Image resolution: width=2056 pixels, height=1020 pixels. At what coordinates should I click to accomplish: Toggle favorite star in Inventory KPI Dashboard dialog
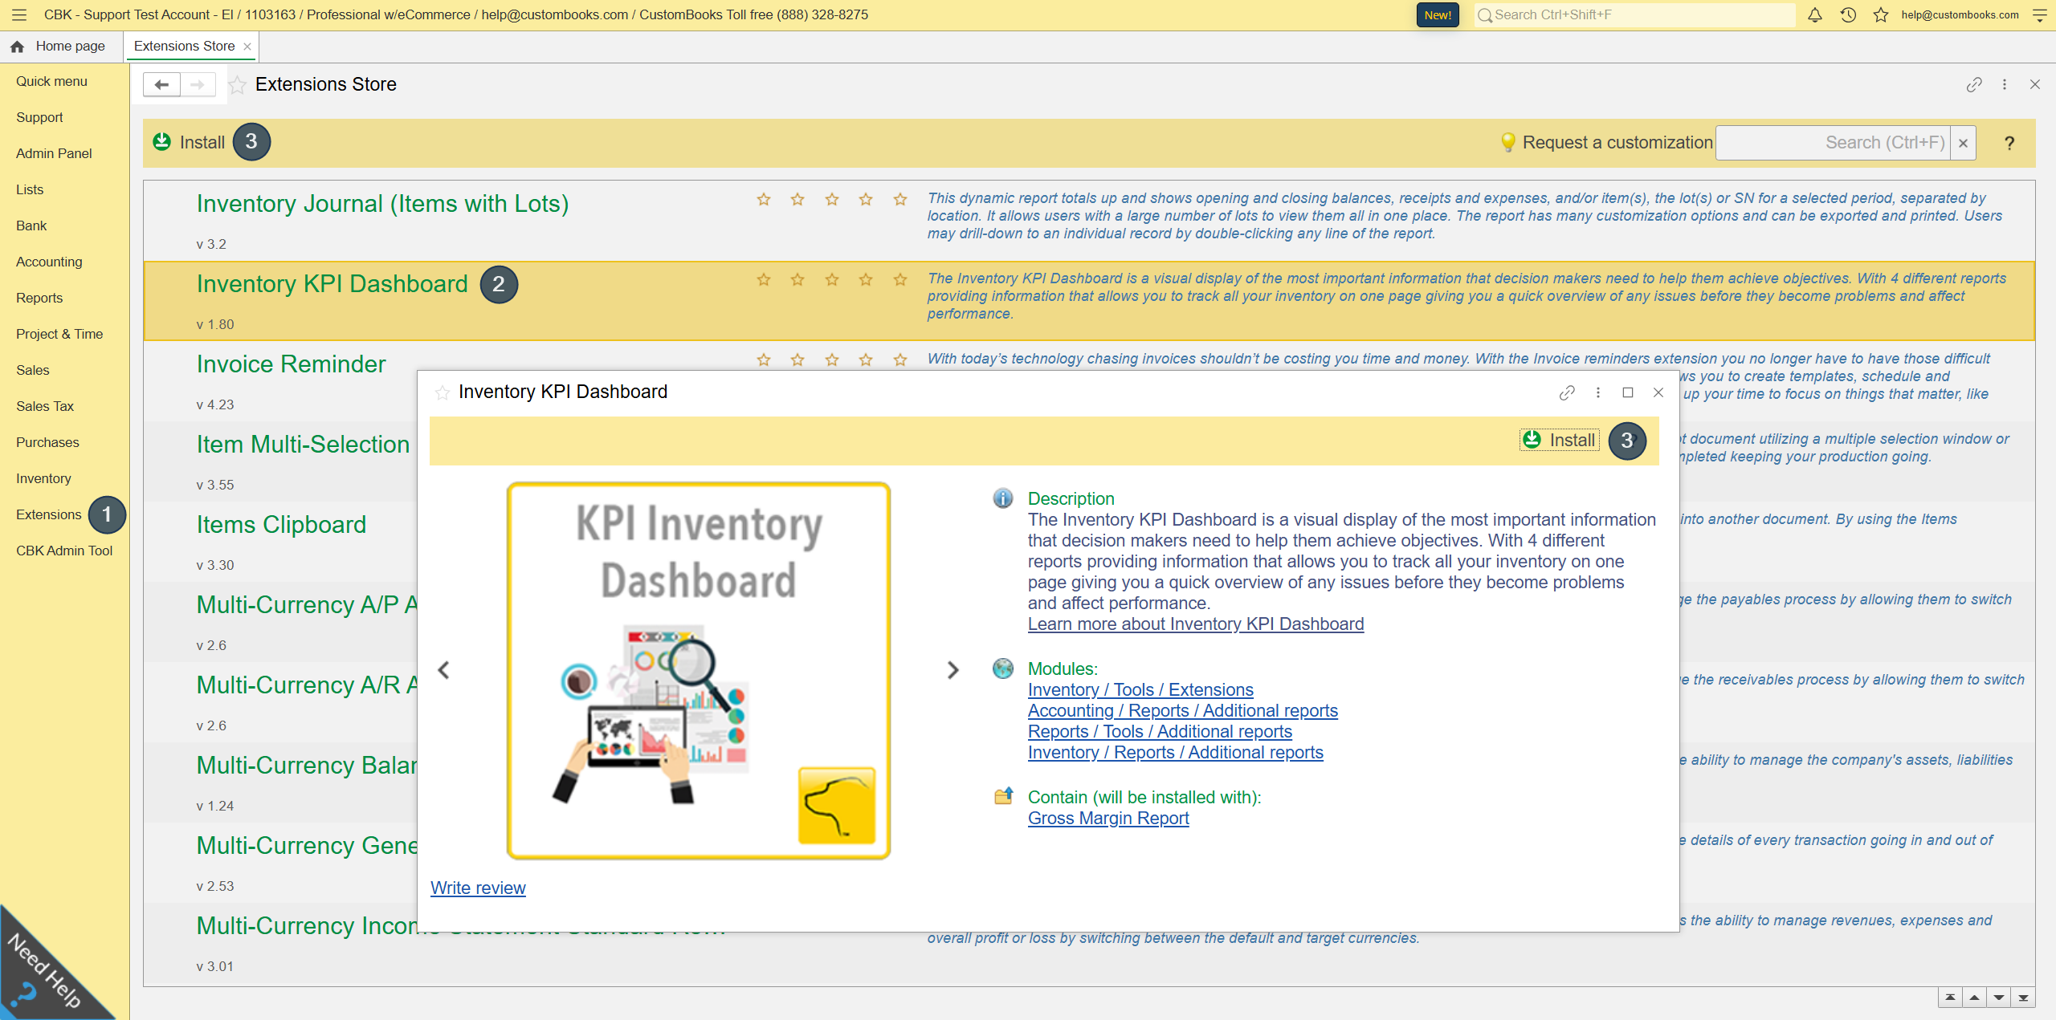pyautogui.click(x=442, y=392)
